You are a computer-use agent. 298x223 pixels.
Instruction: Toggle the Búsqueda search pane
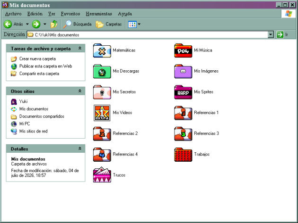78,24
